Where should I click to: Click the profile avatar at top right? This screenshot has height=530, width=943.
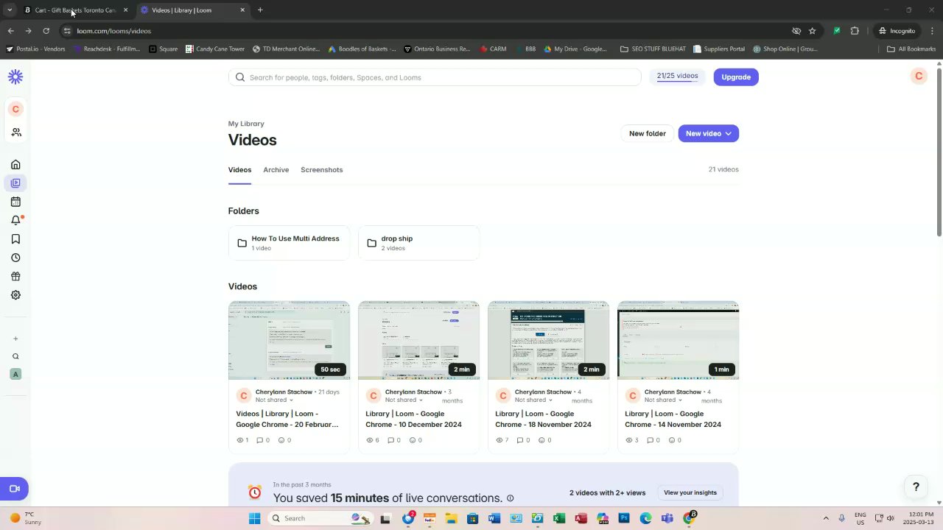click(919, 77)
